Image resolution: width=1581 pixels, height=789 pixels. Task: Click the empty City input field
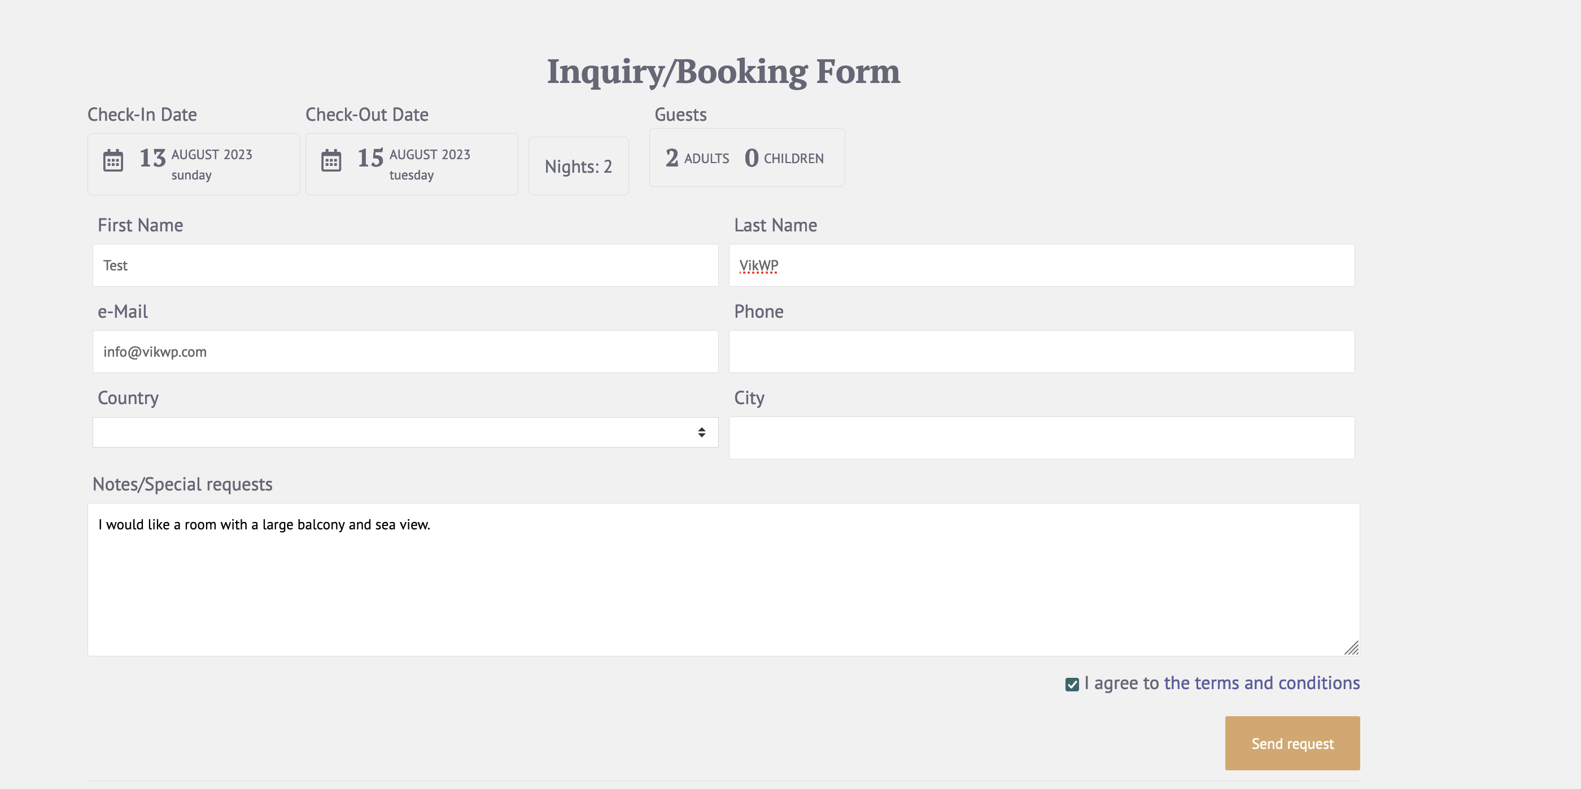click(x=1042, y=438)
